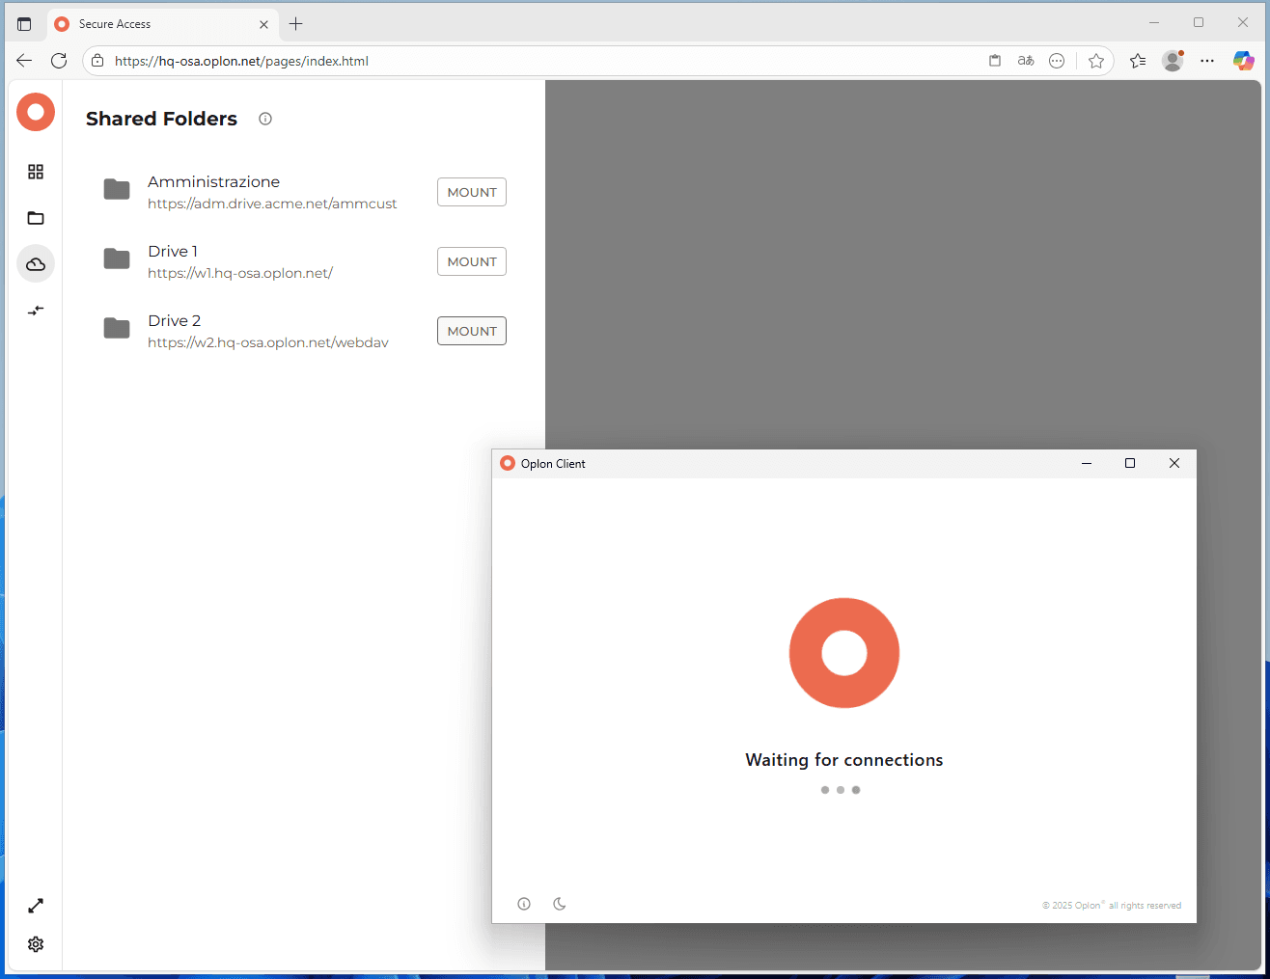The image size is (1270, 979).
Task: Mount the Amministrazione folder
Action: (x=471, y=192)
